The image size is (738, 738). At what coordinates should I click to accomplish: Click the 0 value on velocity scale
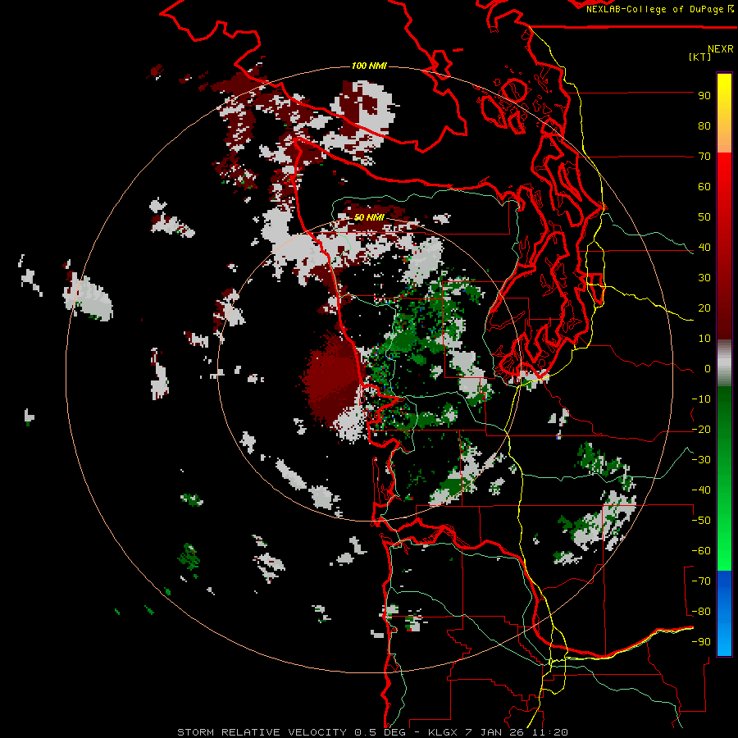(x=708, y=368)
